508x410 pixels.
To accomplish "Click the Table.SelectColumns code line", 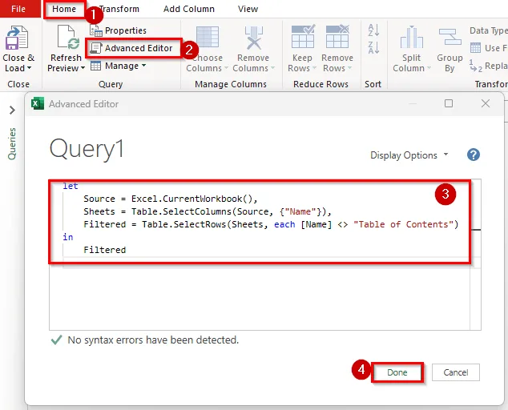I will point(208,211).
